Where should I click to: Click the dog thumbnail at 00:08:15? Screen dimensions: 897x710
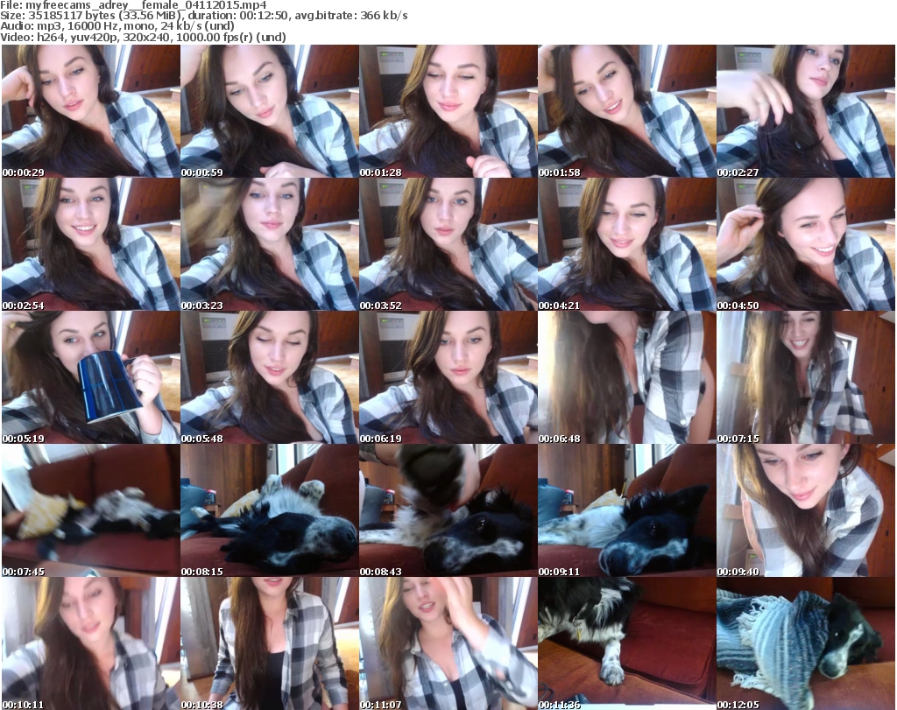point(269,510)
